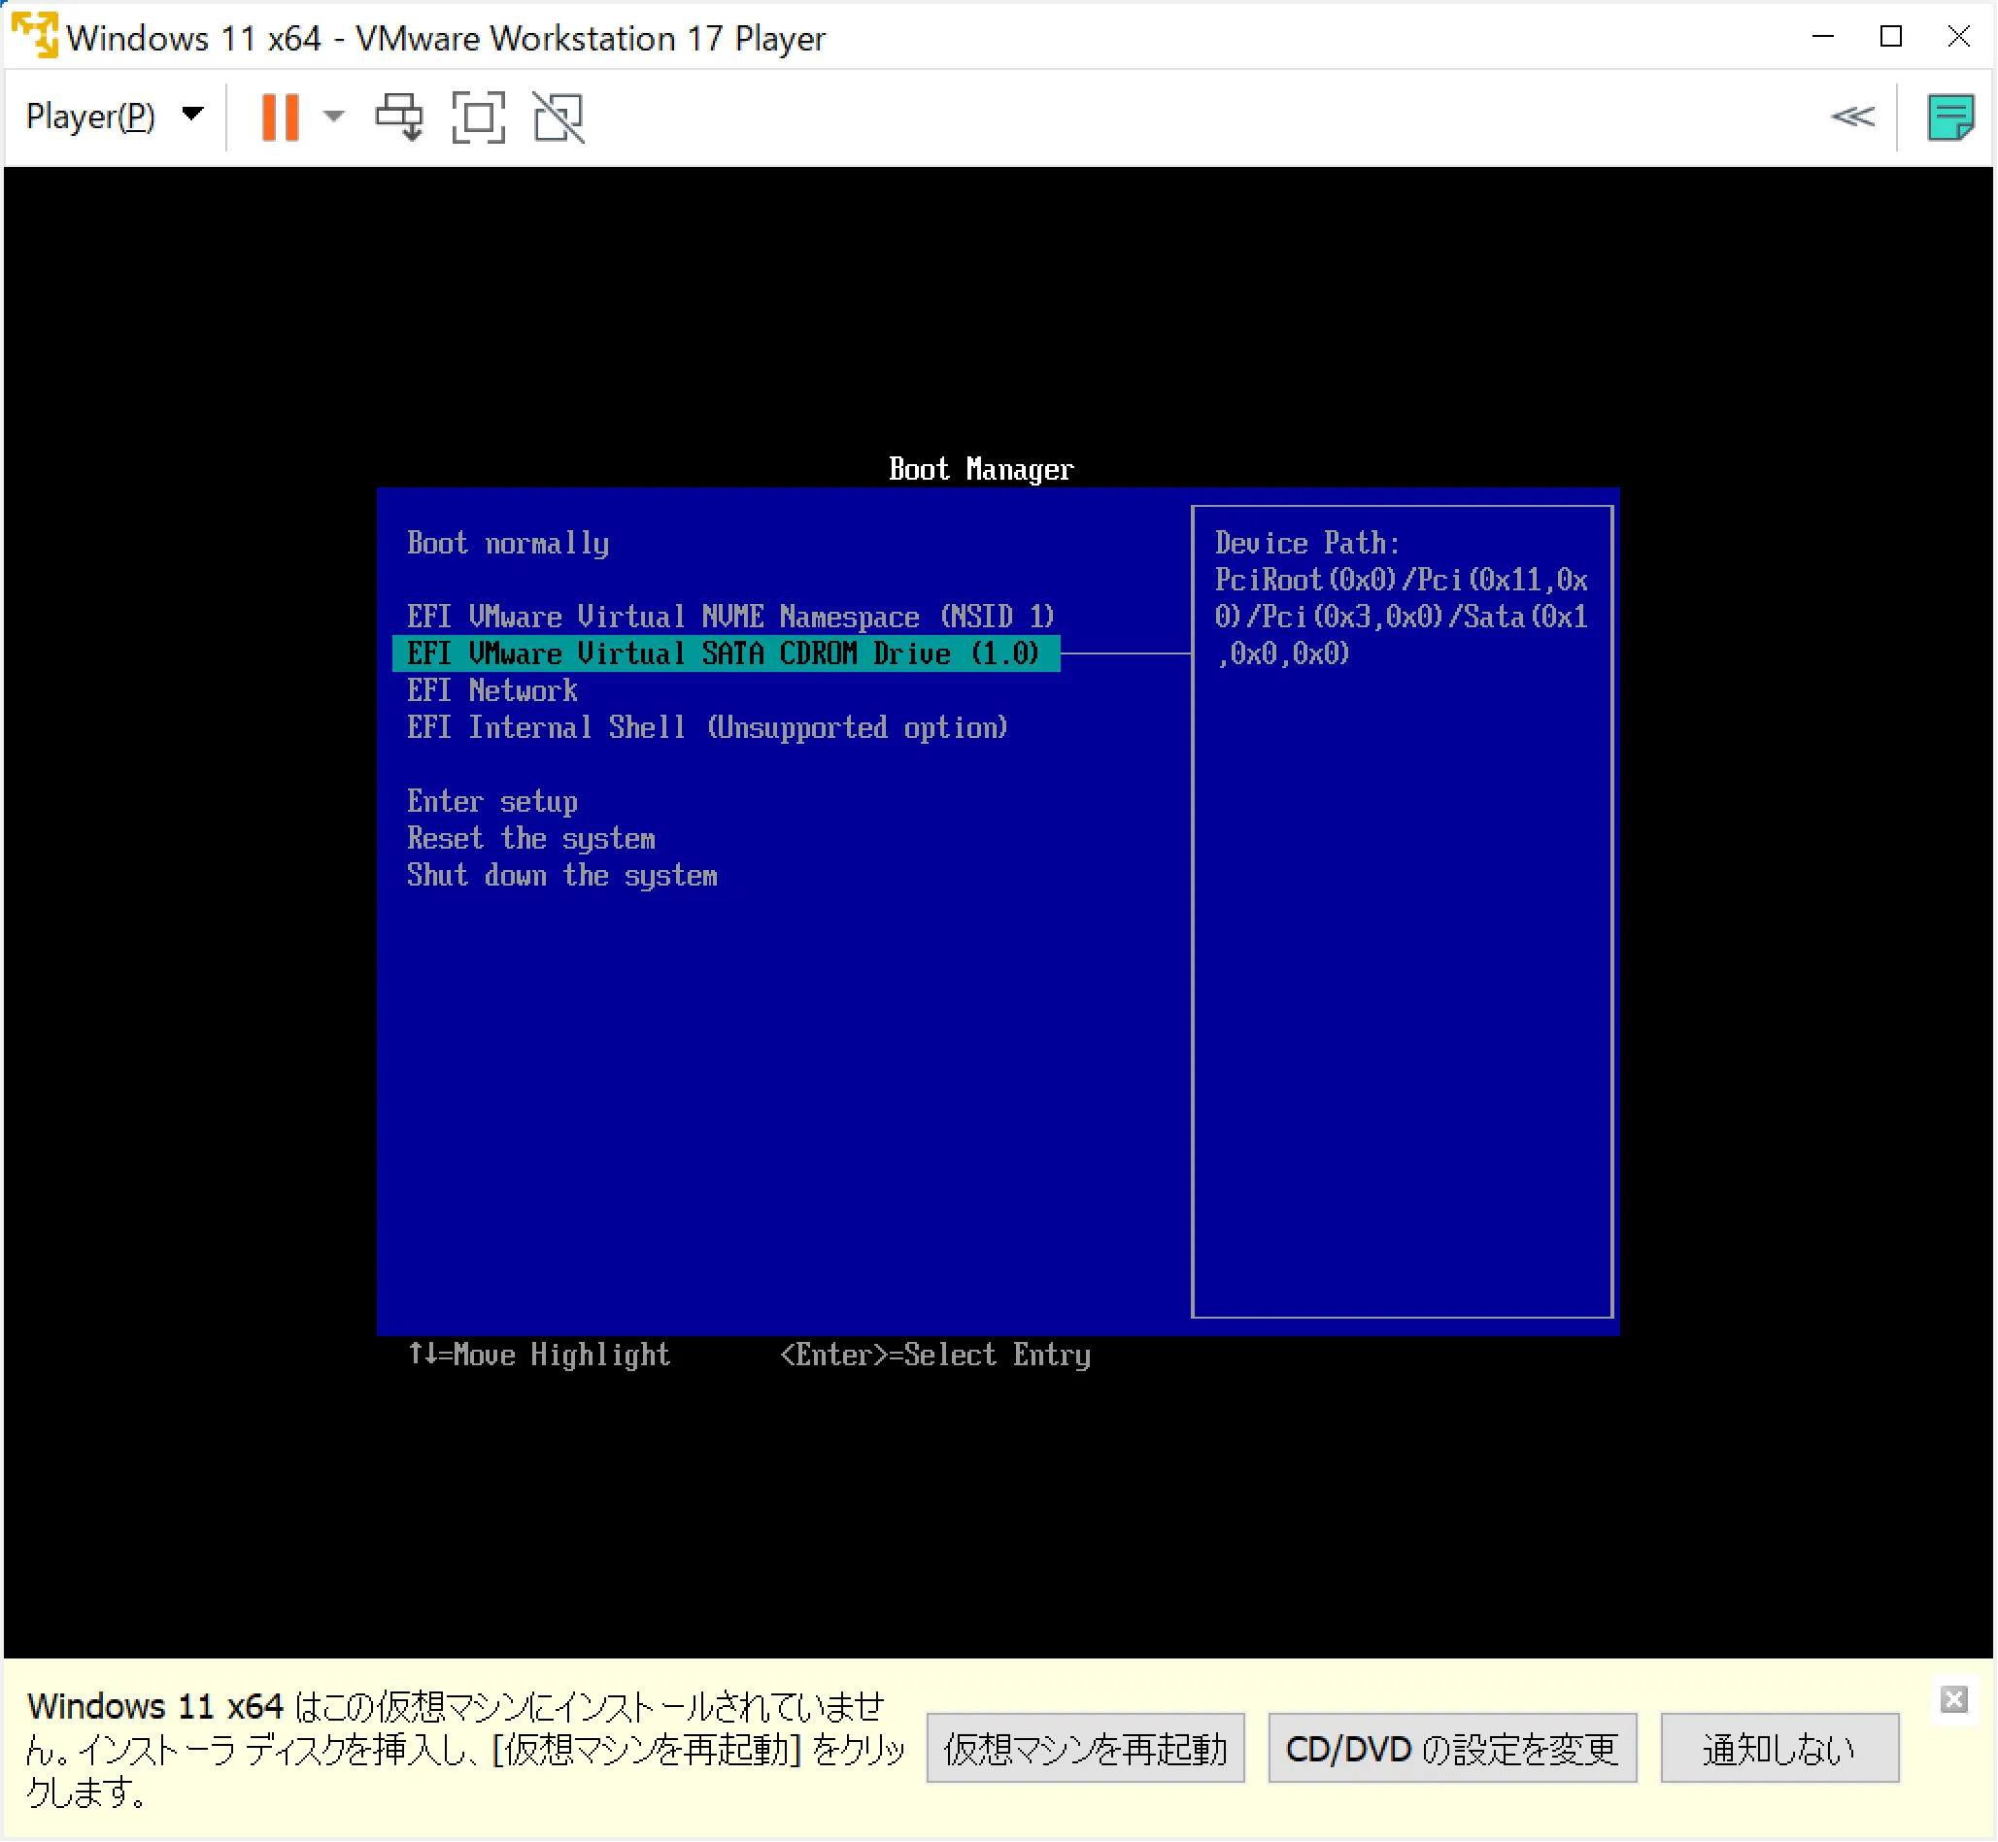Minimize the VMware Player window
1998x1842 pixels.
[1823, 37]
